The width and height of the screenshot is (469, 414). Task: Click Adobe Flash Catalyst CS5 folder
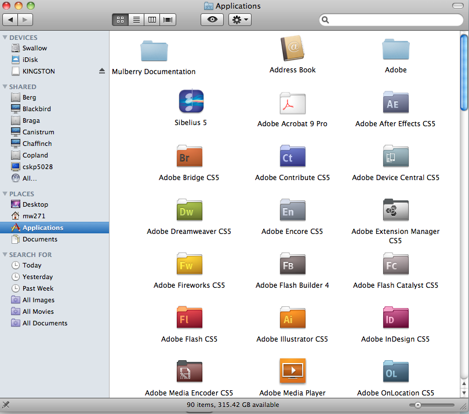[x=396, y=263]
